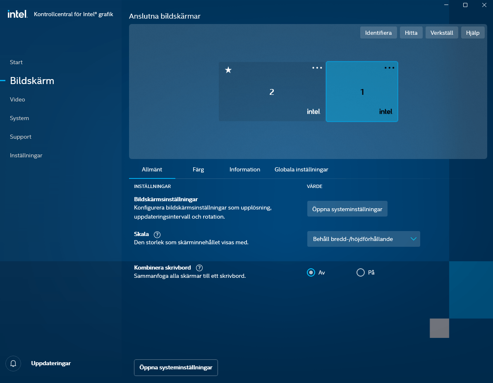The height and width of the screenshot is (383, 493).
Task: Open Öppna systeminställningar under Bildskärmsinställningar
Action: (347, 209)
